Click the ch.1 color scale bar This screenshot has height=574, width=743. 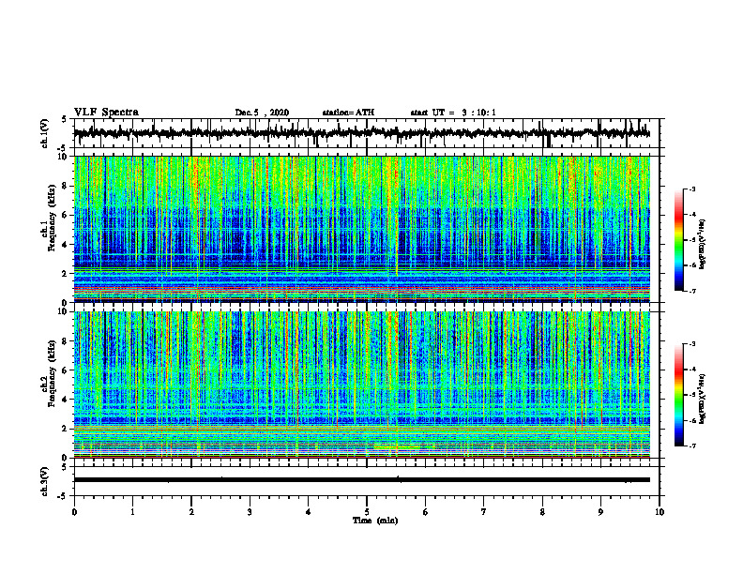pyautogui.click(x=678, y=240)
